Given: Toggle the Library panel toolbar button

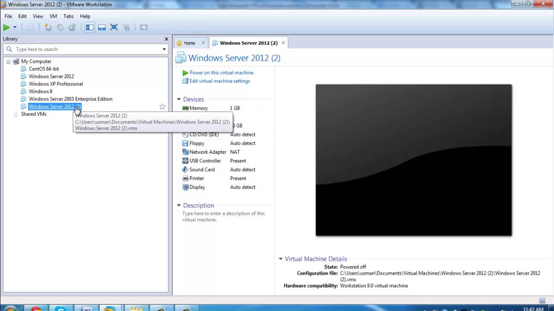Looking at the screenshot, I should click(90, 27).
